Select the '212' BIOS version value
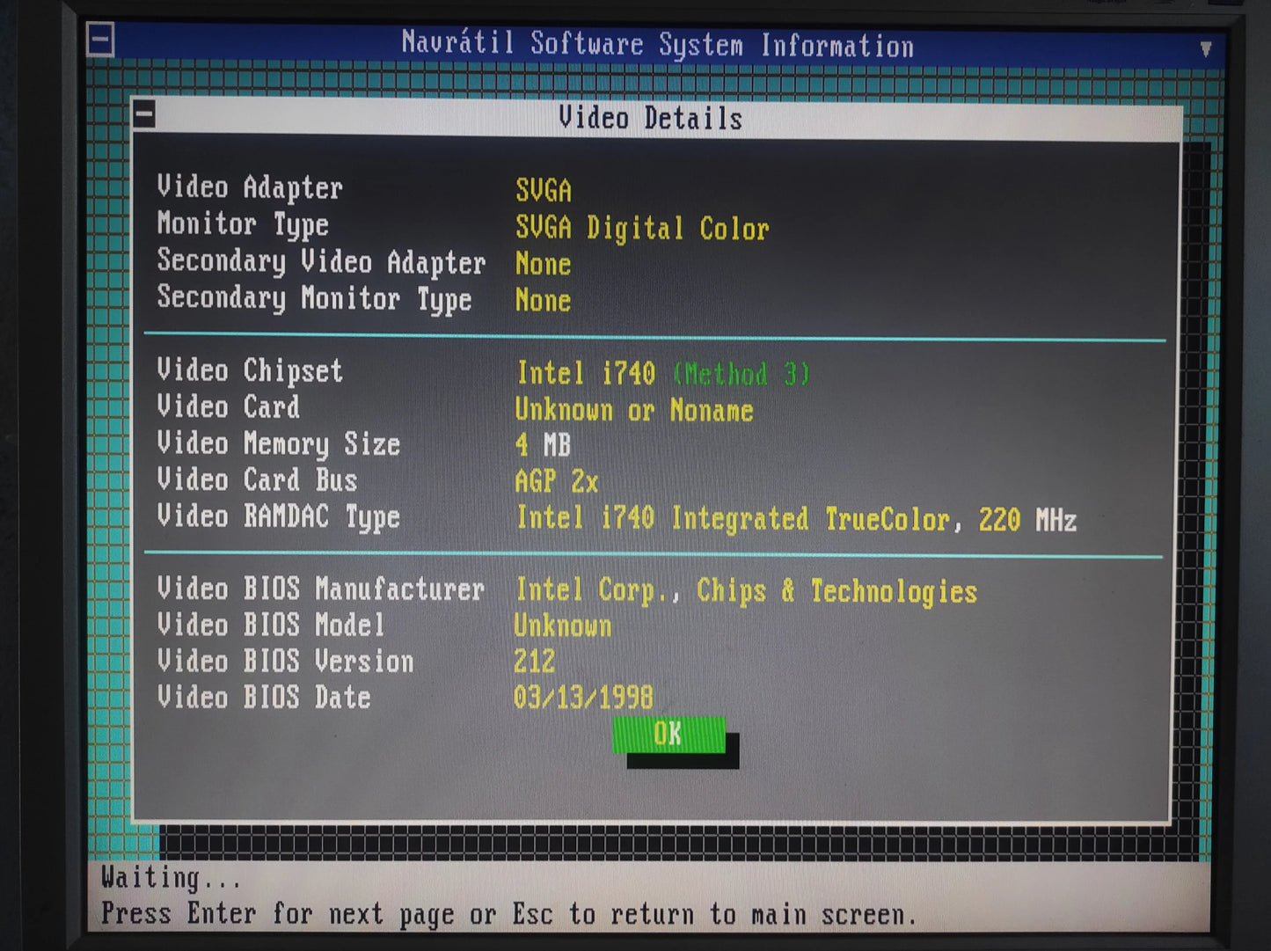The height and width of the screenshot is (951, 1271). point(535,661)
